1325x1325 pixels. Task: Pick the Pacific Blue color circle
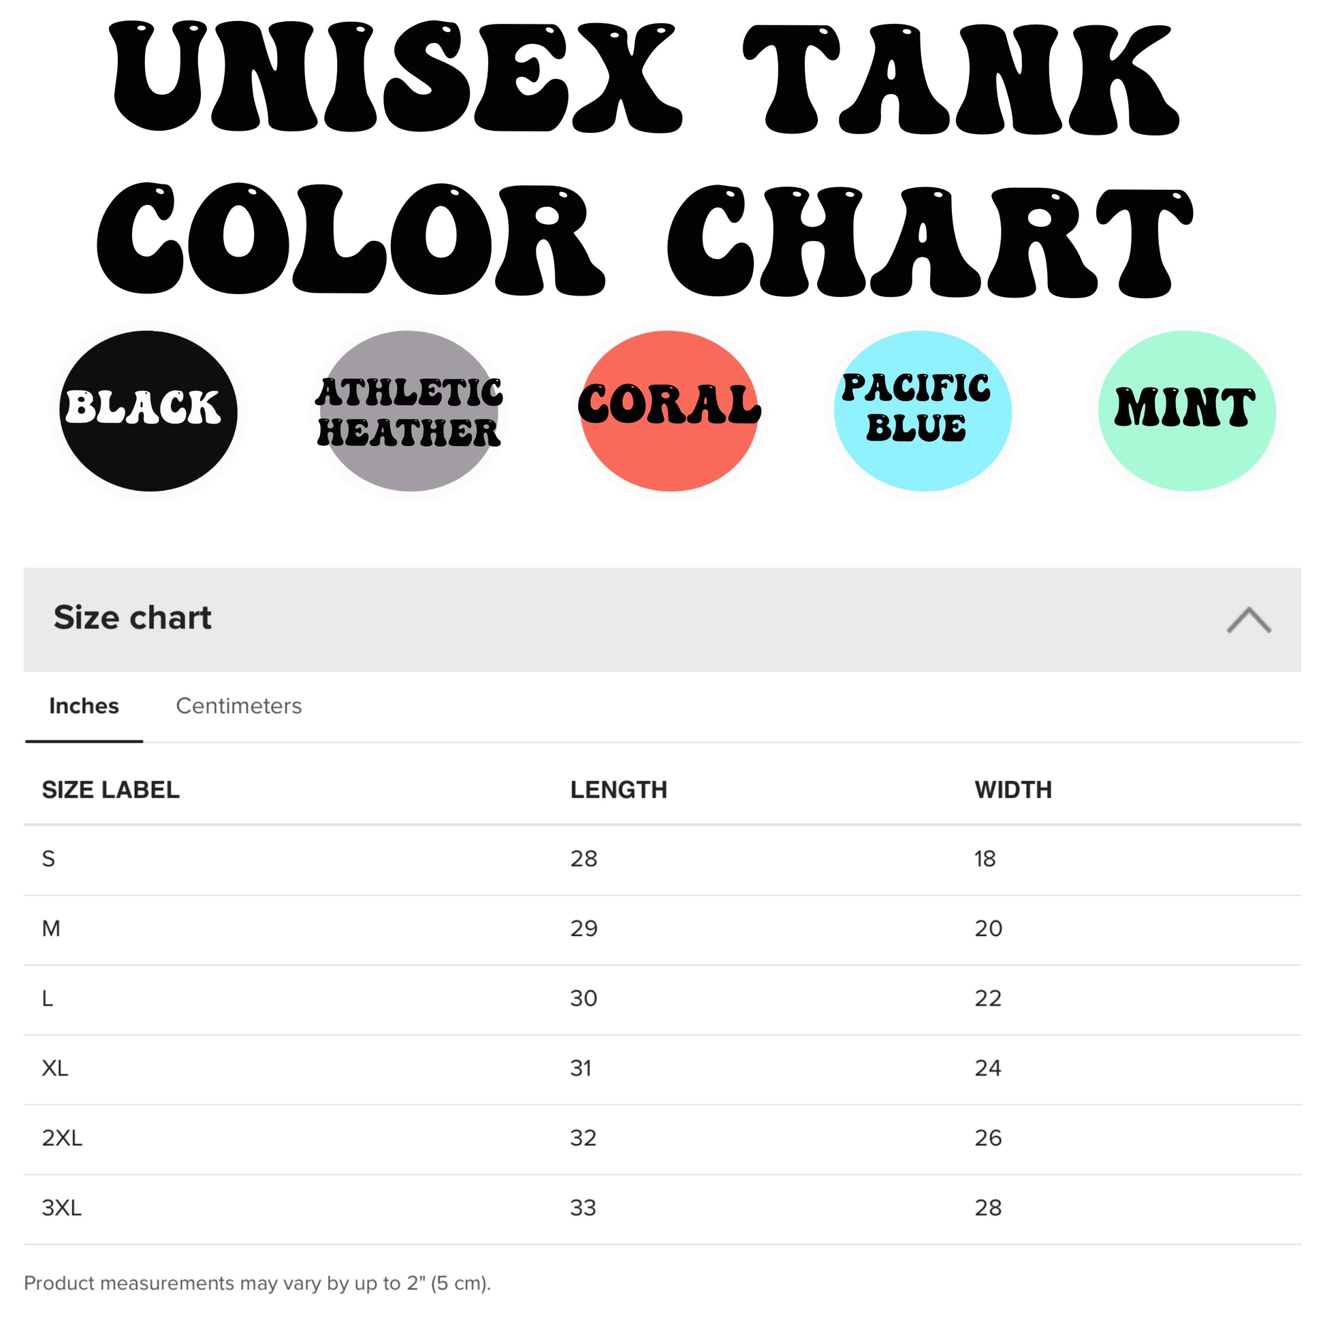923,411
